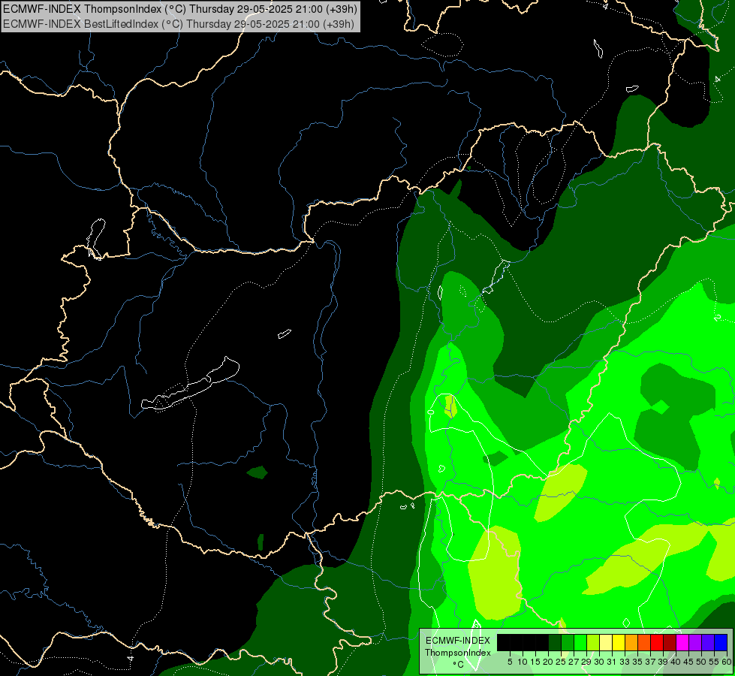Select the purple 45-50 legend swatch

tap(695, 642)
